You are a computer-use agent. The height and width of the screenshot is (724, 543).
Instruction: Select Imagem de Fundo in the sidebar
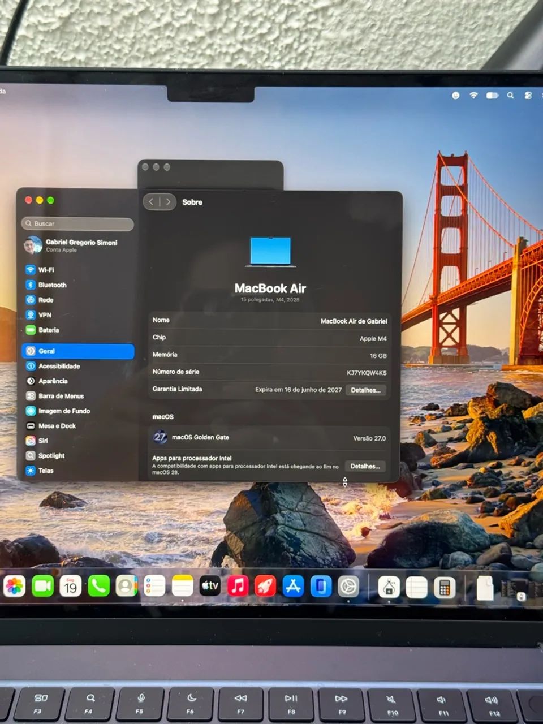58,411
